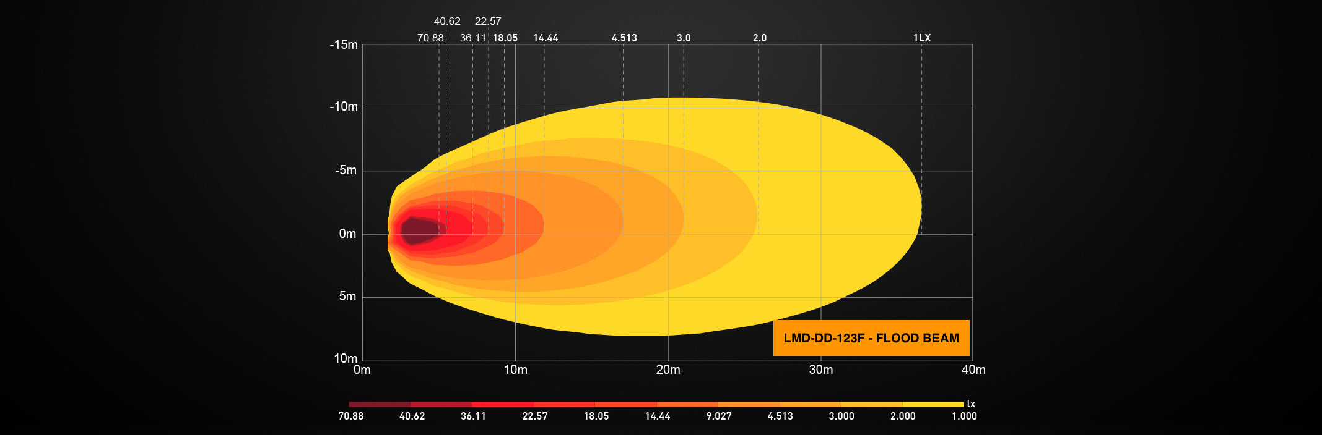This screenshot has height=435, width=1322.
Task: Click the lx unit label beside color bar
Action: 970,404
